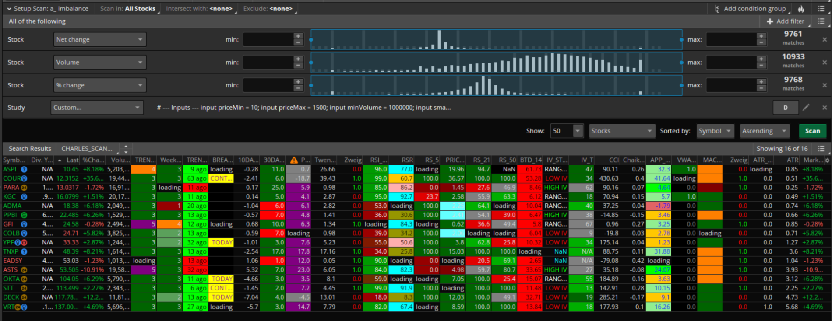Edit the custom study with pencil icon
The width and height of the screenshot is (832, 321).
(x=806, y=107)
